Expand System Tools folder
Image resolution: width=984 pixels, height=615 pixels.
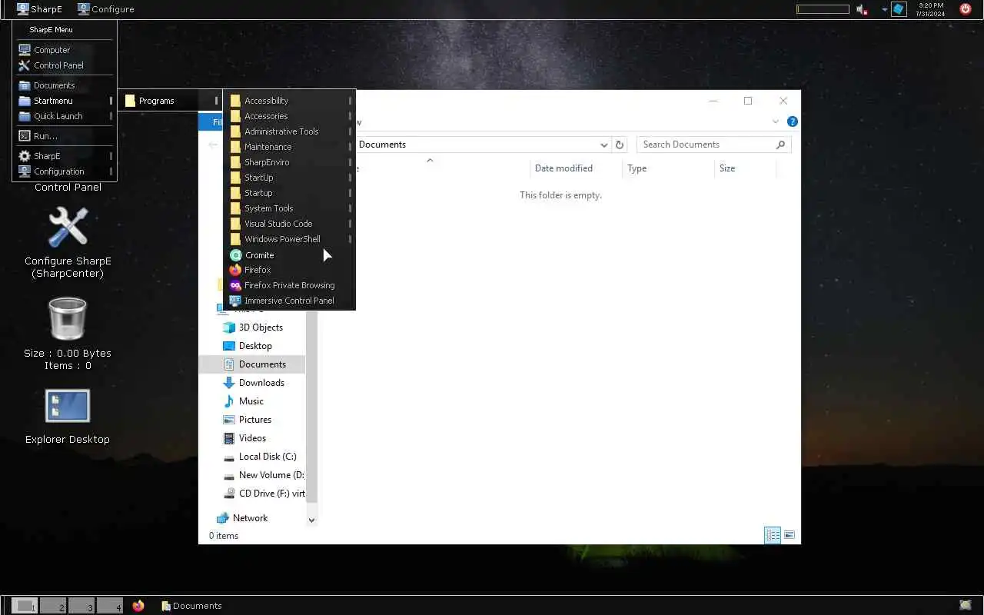(290, 208)
